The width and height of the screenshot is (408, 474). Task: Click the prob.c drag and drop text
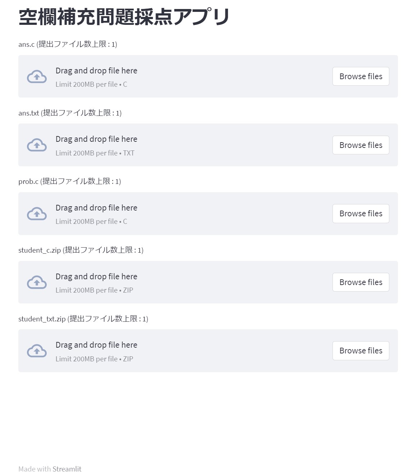click(x=96, y=208)
